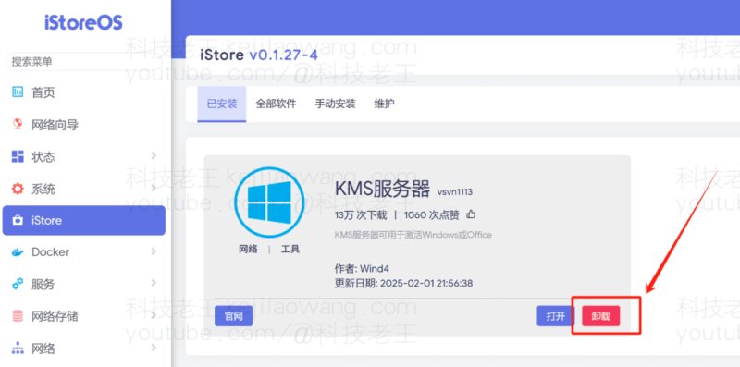Switch to the 已安装 tab
This screenshot has height=367, width=740.
(222, 104)
